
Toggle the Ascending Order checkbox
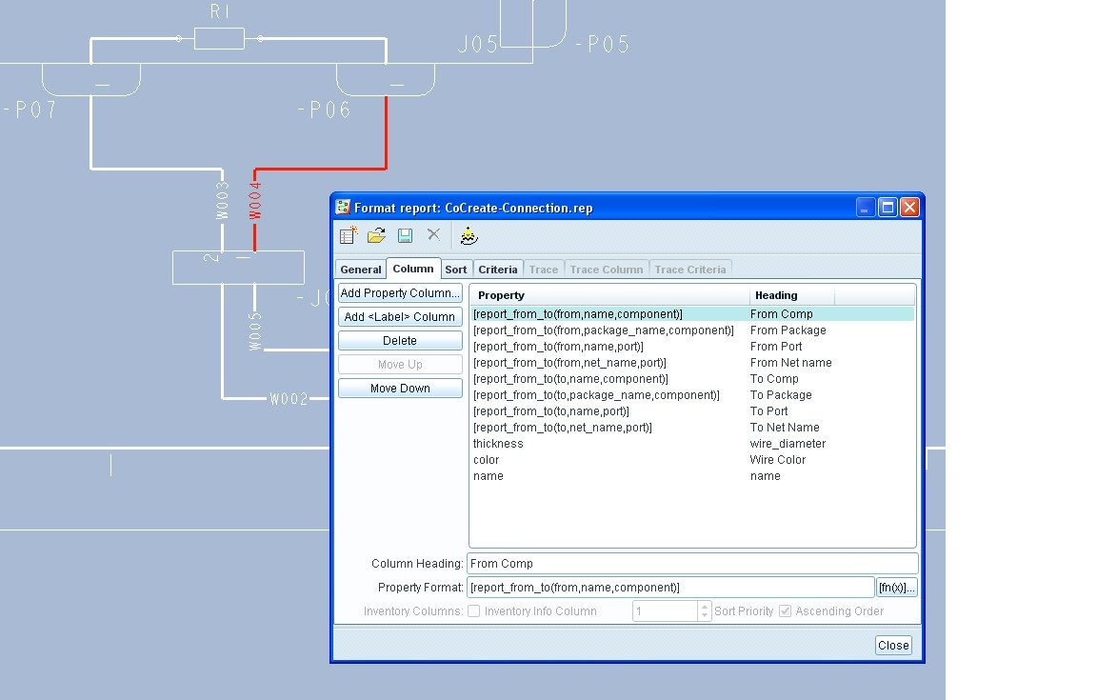[785, 611]
